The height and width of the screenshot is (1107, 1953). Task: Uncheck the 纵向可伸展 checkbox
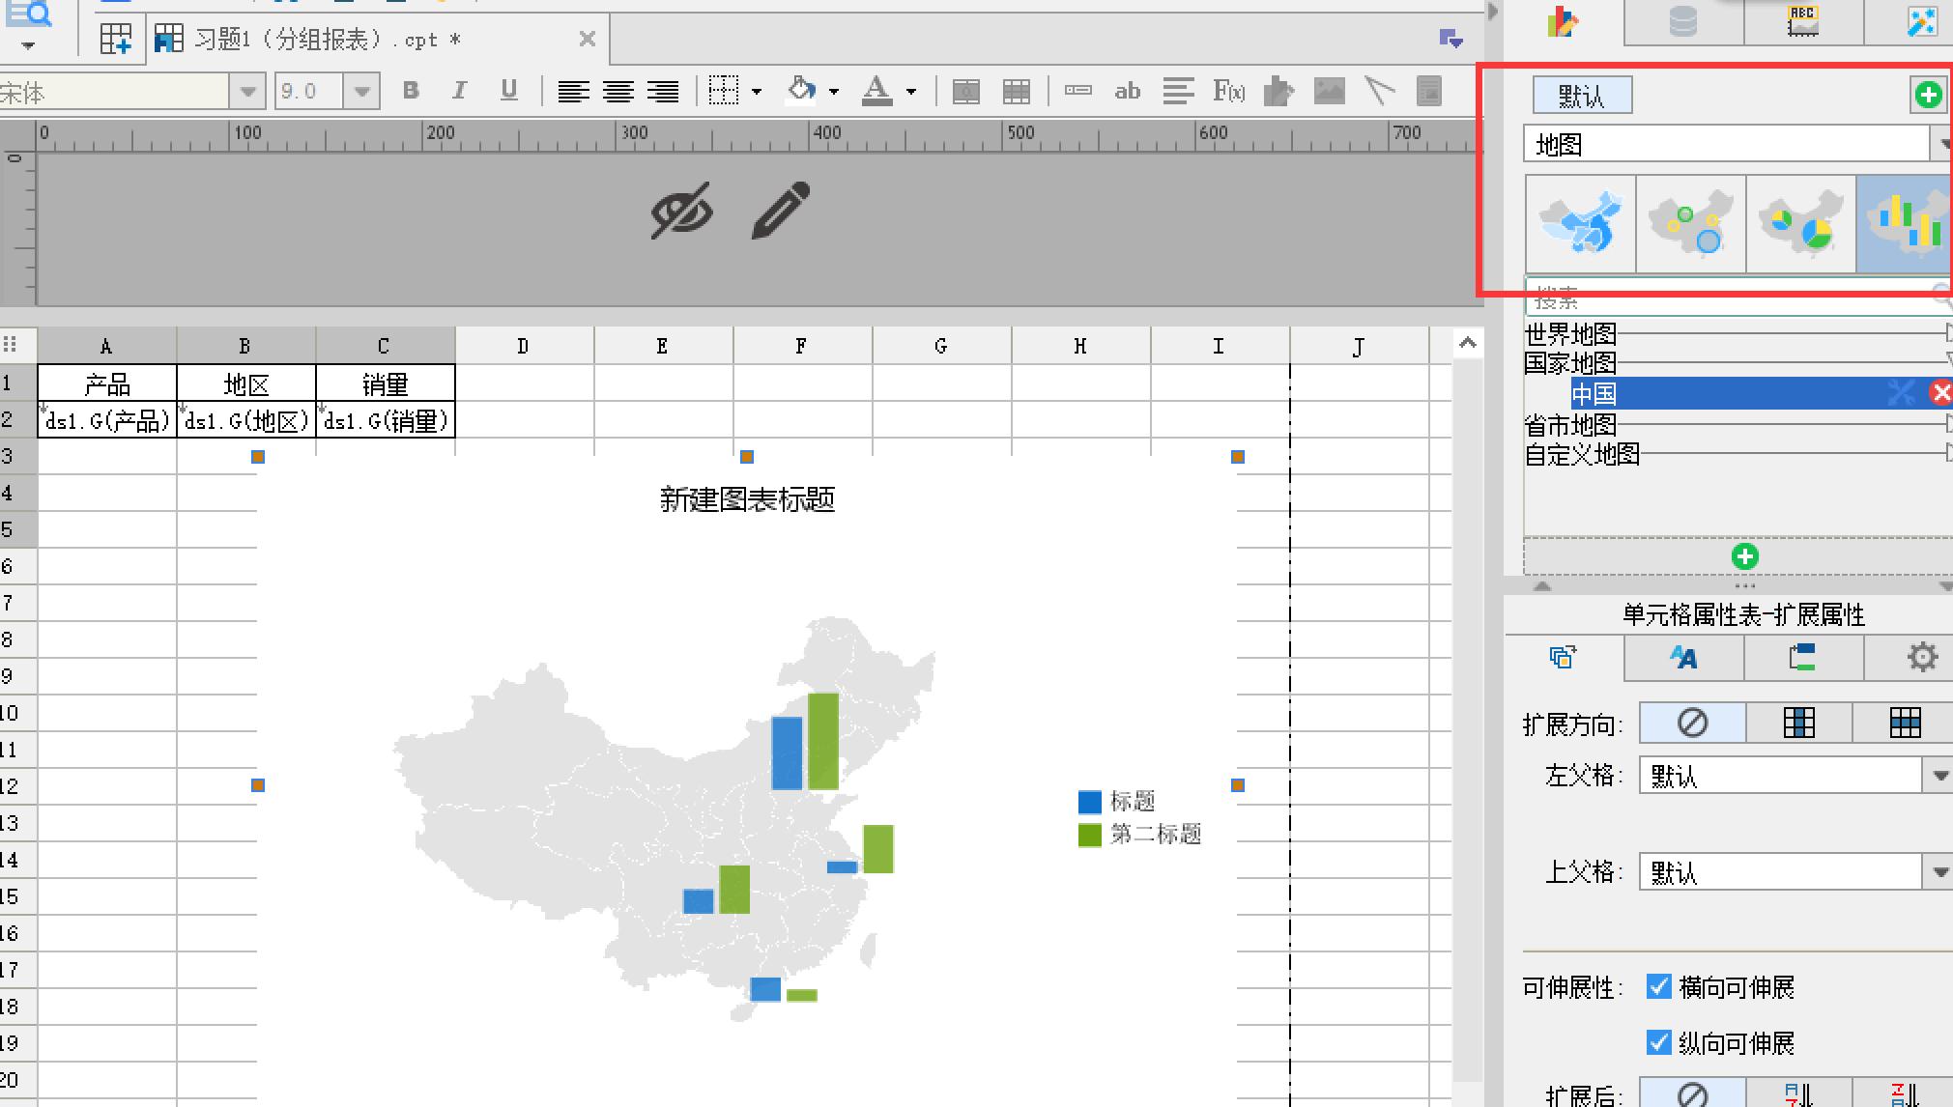[1659, 1043]
